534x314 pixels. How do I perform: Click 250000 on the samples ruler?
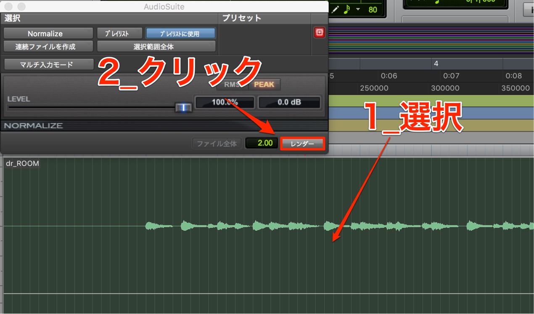[374, 88]
